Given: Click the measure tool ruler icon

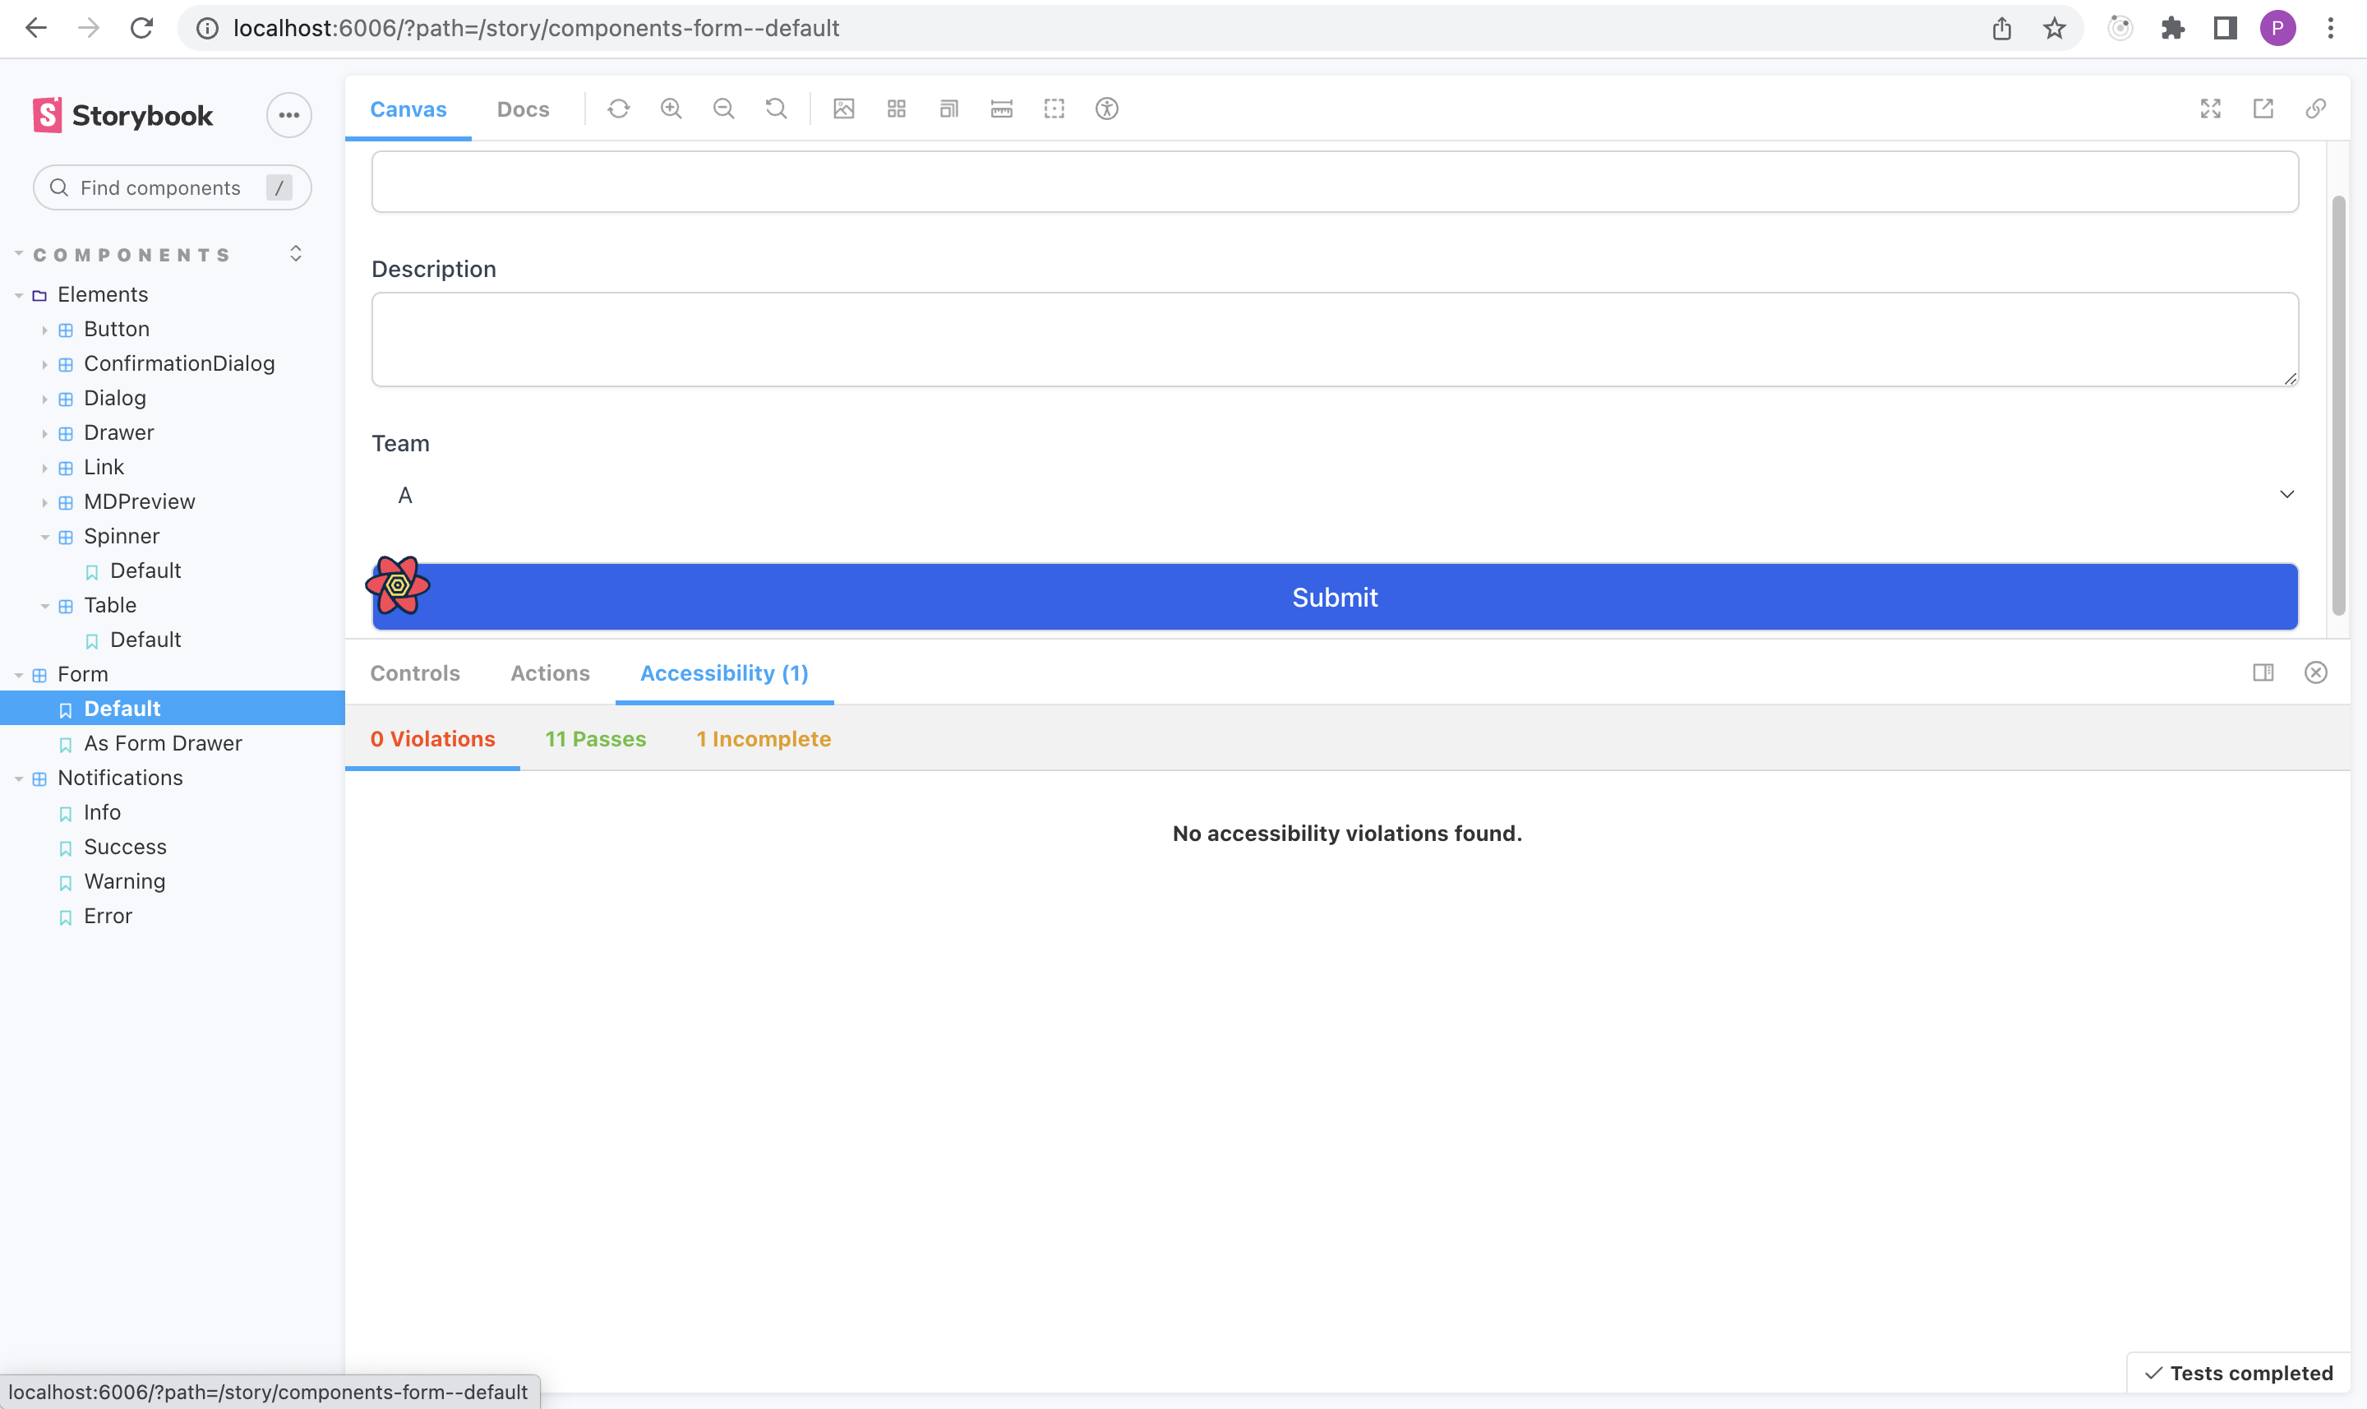Looking at the screenshot, I should [1000, 109].
